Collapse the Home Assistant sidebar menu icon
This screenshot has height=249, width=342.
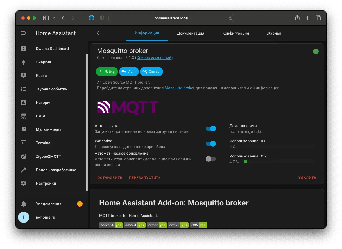(24, 33)
